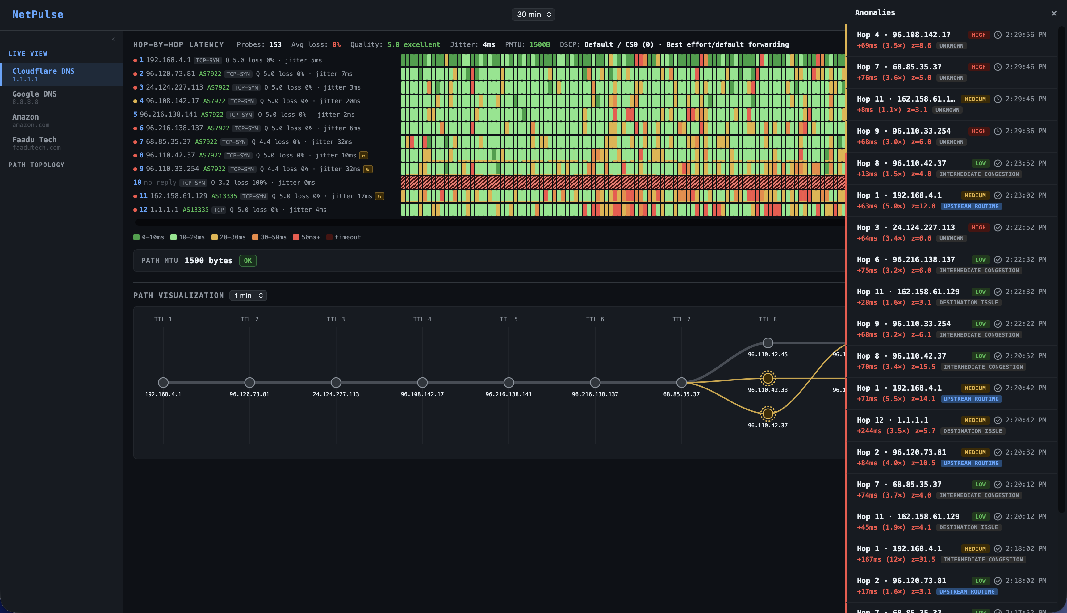
Task: Click hop 10 hatched timeout heatmap strip
Action: click(623, 183)
